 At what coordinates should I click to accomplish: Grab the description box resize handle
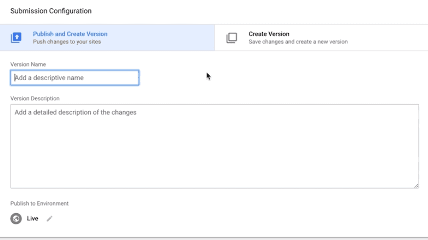[x=416, y=186]
